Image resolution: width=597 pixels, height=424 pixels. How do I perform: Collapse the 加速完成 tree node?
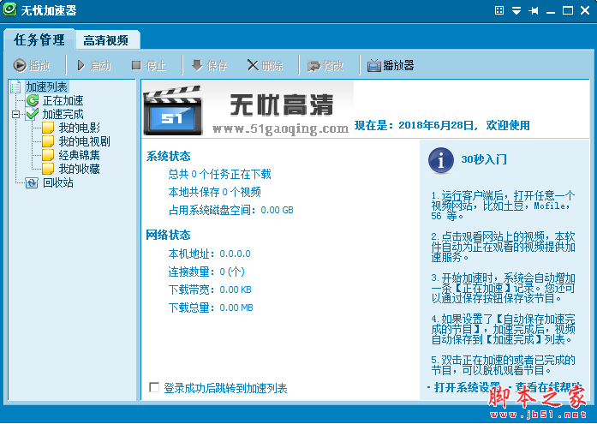click(x=16, y=114)
